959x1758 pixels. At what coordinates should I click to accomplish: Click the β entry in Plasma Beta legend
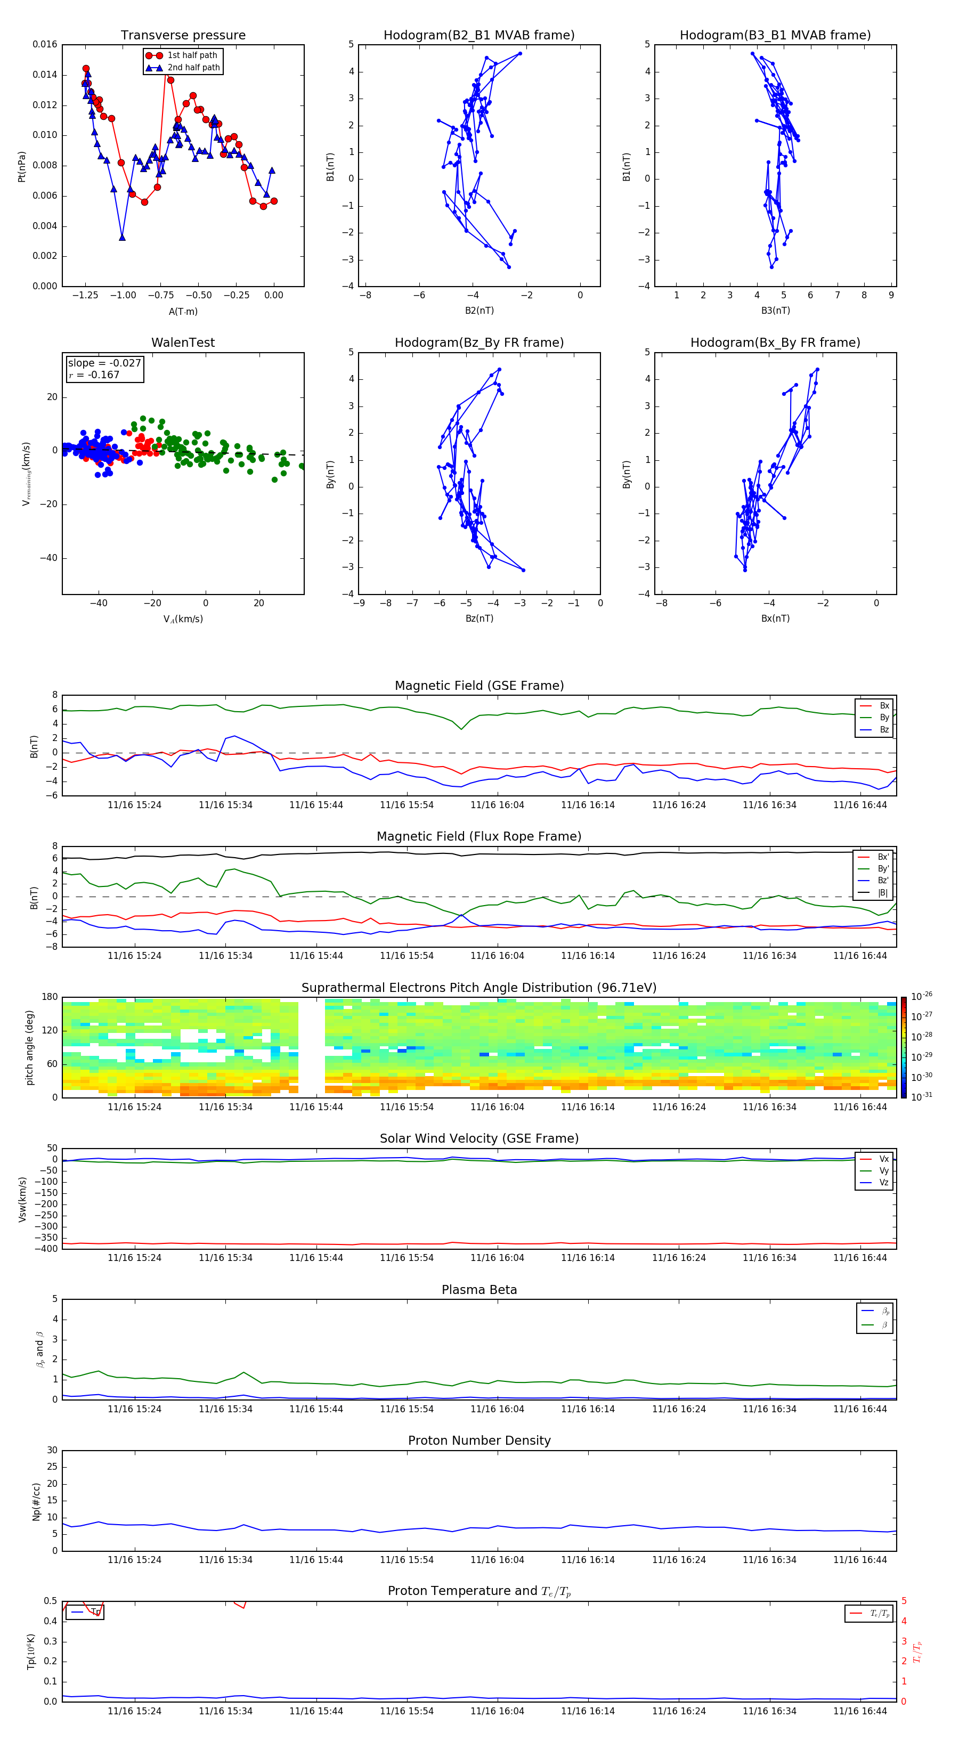(x=875, y=1325)
